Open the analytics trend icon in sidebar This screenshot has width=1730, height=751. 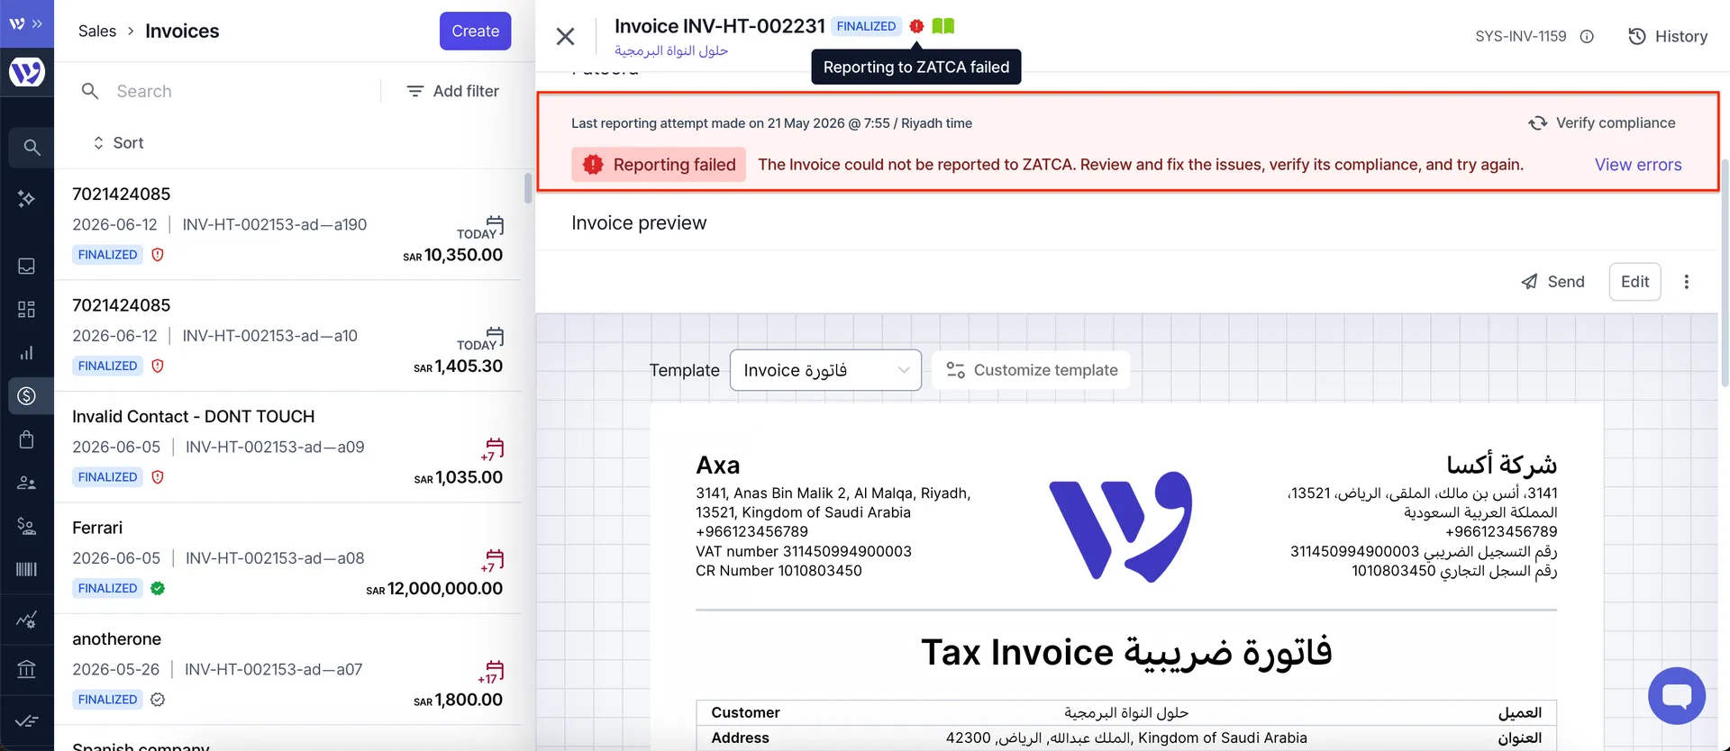point(27,620)
